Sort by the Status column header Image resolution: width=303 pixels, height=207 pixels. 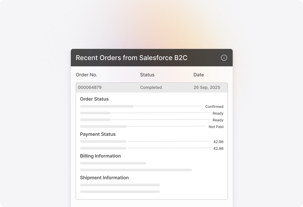147,75
